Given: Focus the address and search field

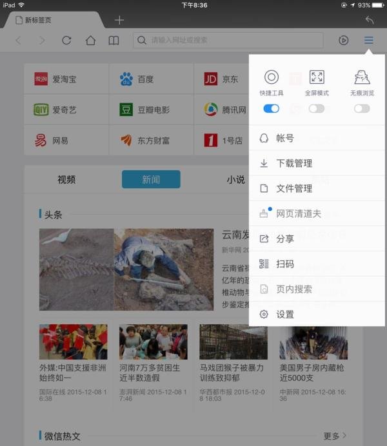Looking at the screenshot, I should tap(228, 40).
